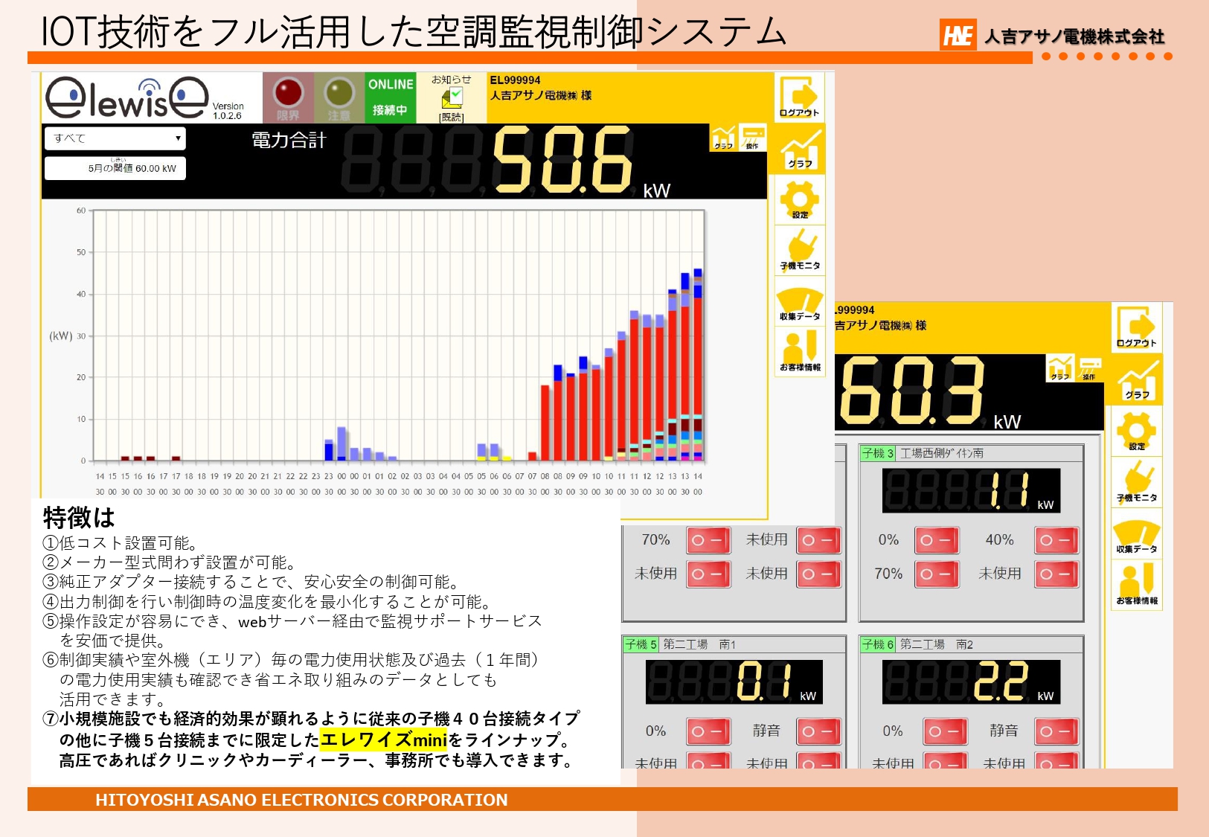The width and height of the screenshot is (1209, 837).
Task: Open お客様情報 icon in the graph window sidebar
Action: [800, 351]
